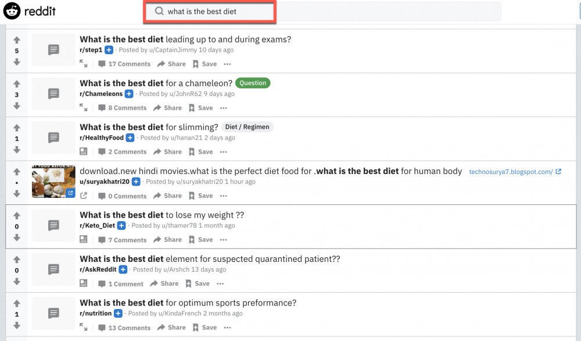This screenshot has width=581, height=341.
Task: Expand the chameleon post preview
Action: click(x=84, y=108)
